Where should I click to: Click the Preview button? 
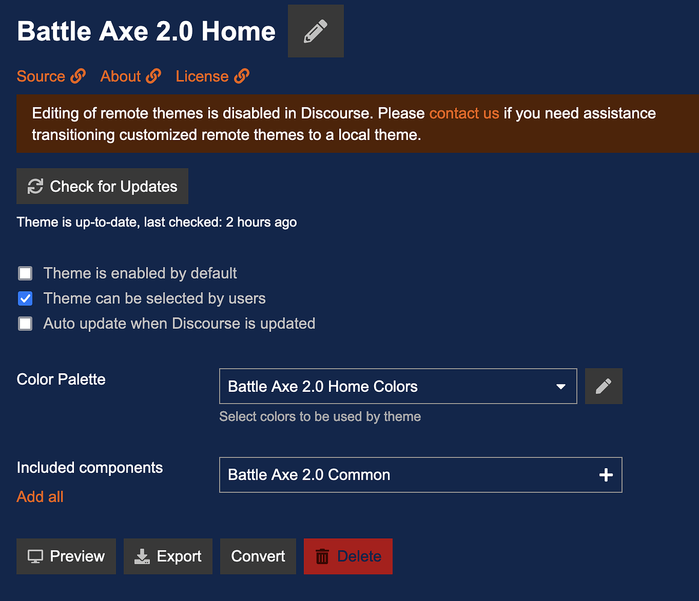66,557
